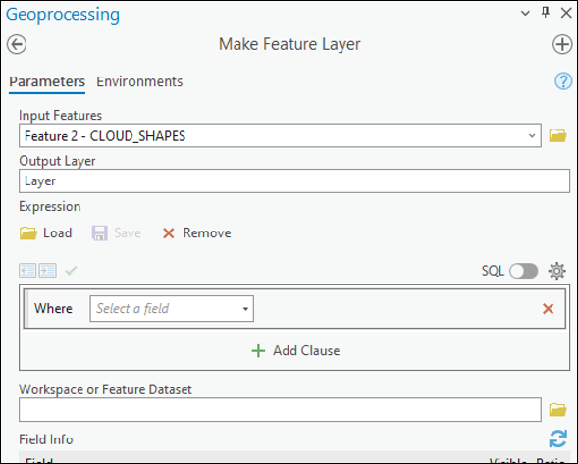
Task: Expand the Input Features dropdown
Action: 532,135
